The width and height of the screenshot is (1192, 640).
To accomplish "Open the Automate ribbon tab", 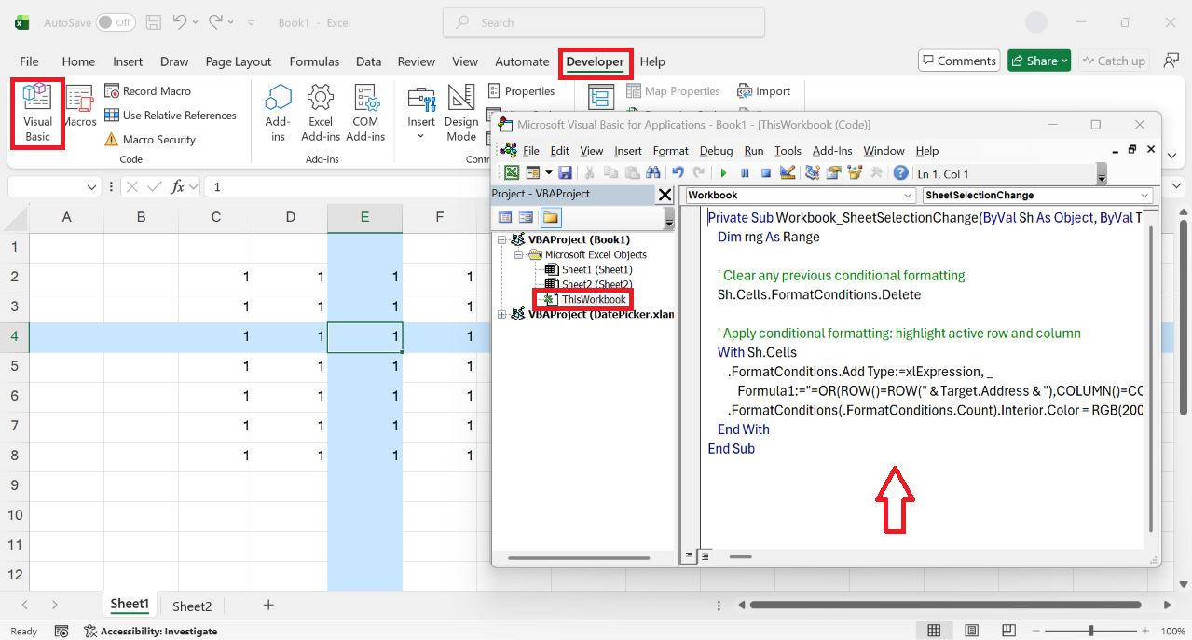I will (522, 62).
